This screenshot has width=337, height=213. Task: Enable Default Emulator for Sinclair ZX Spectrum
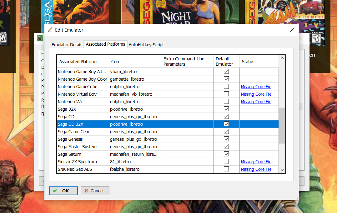tap(226, 161)
